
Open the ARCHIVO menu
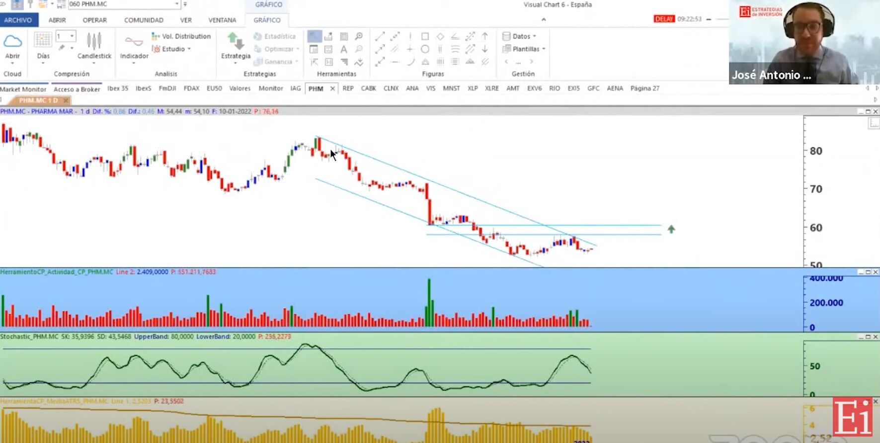tap(18, 20)
